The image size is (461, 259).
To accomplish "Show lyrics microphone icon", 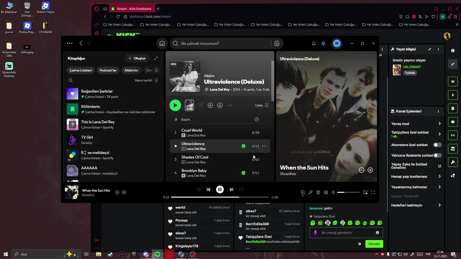I will [310, 192].
